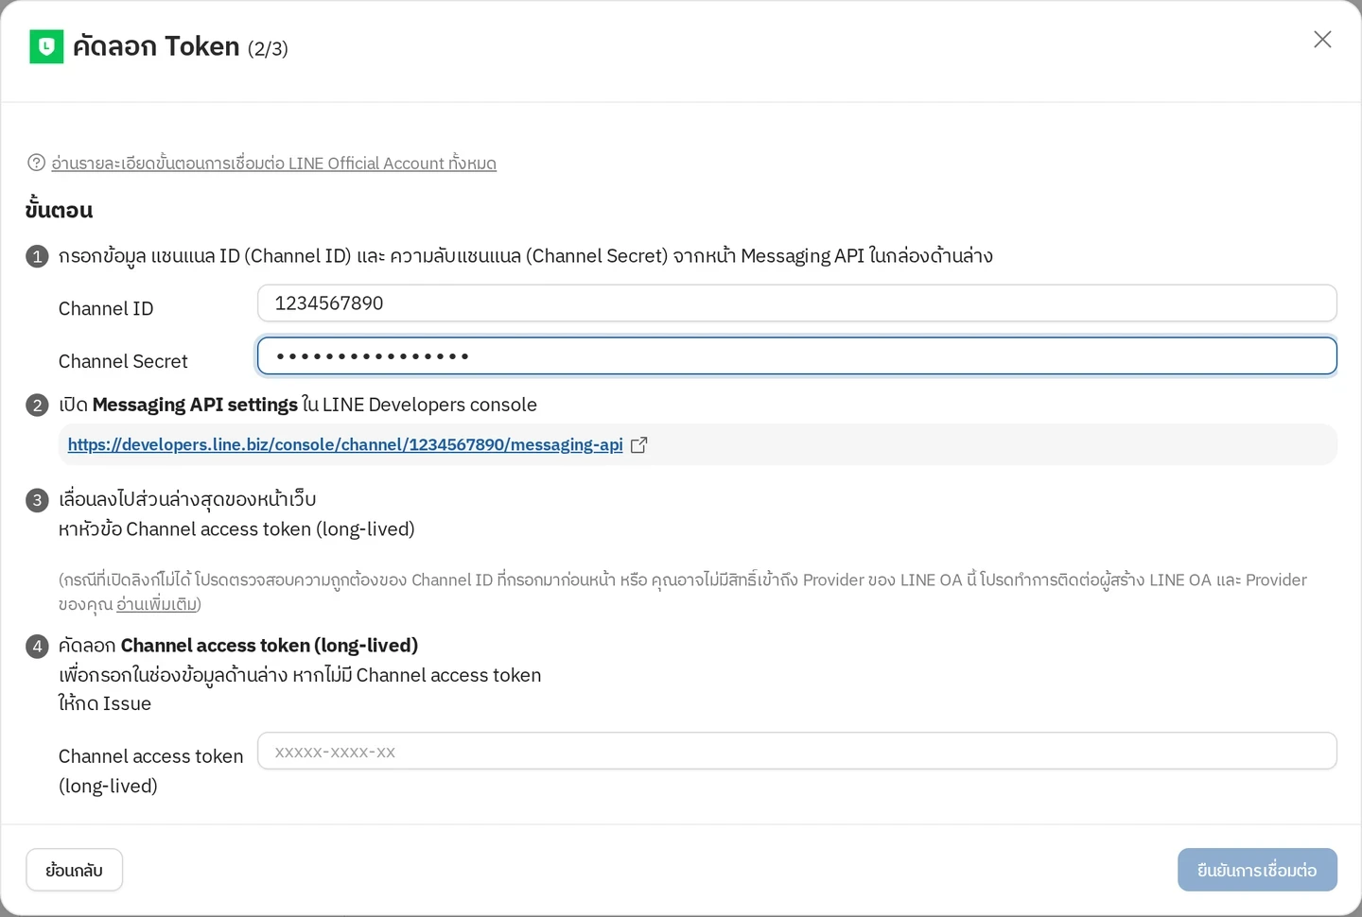
Task: Click the Channel Secret label
Action: coord(123,361)
